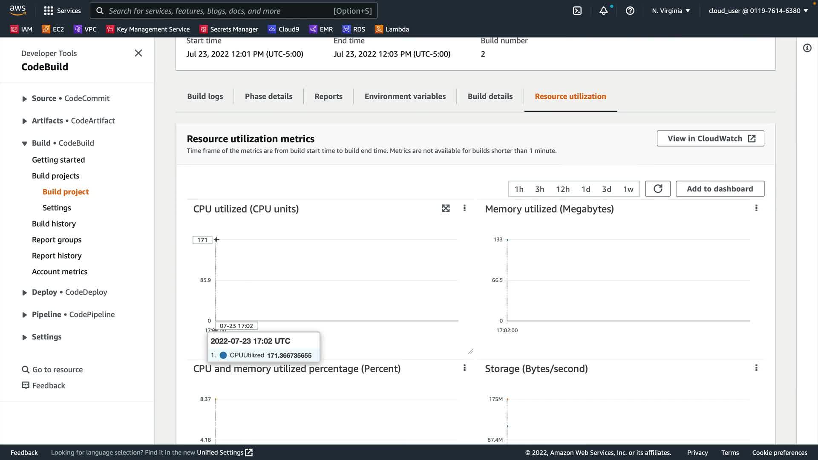Select the 1h time range

(x=519, y=189)
